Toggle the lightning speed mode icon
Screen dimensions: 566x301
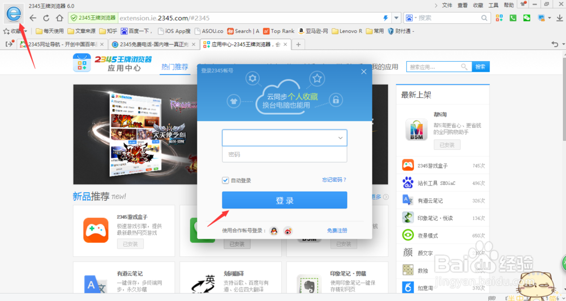[385, 18]
